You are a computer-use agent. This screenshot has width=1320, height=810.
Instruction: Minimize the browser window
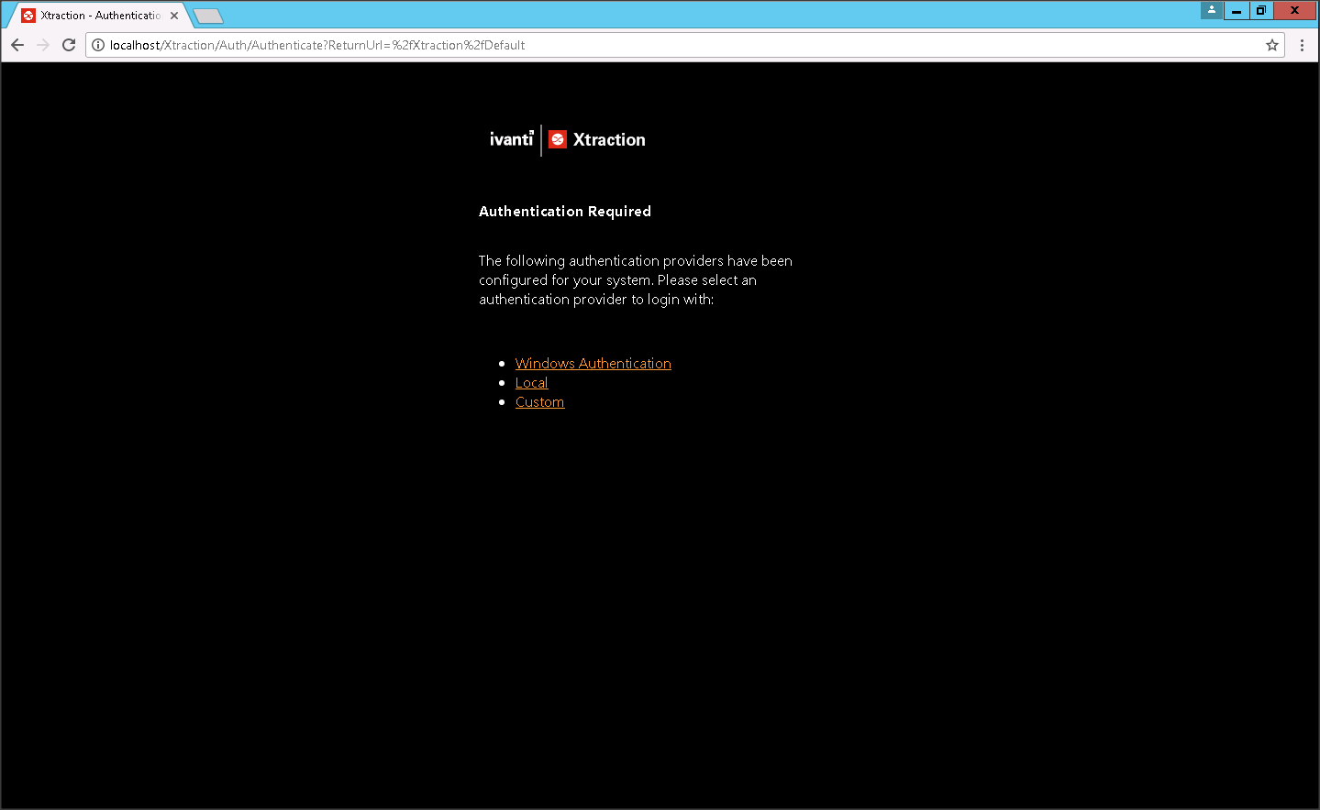coord(1237,11)
